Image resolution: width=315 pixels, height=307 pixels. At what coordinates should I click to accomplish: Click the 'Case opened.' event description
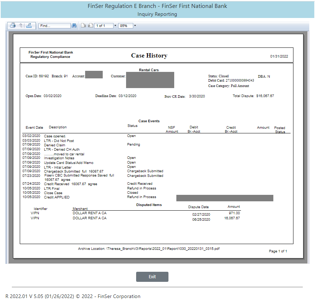click(55, 136)
